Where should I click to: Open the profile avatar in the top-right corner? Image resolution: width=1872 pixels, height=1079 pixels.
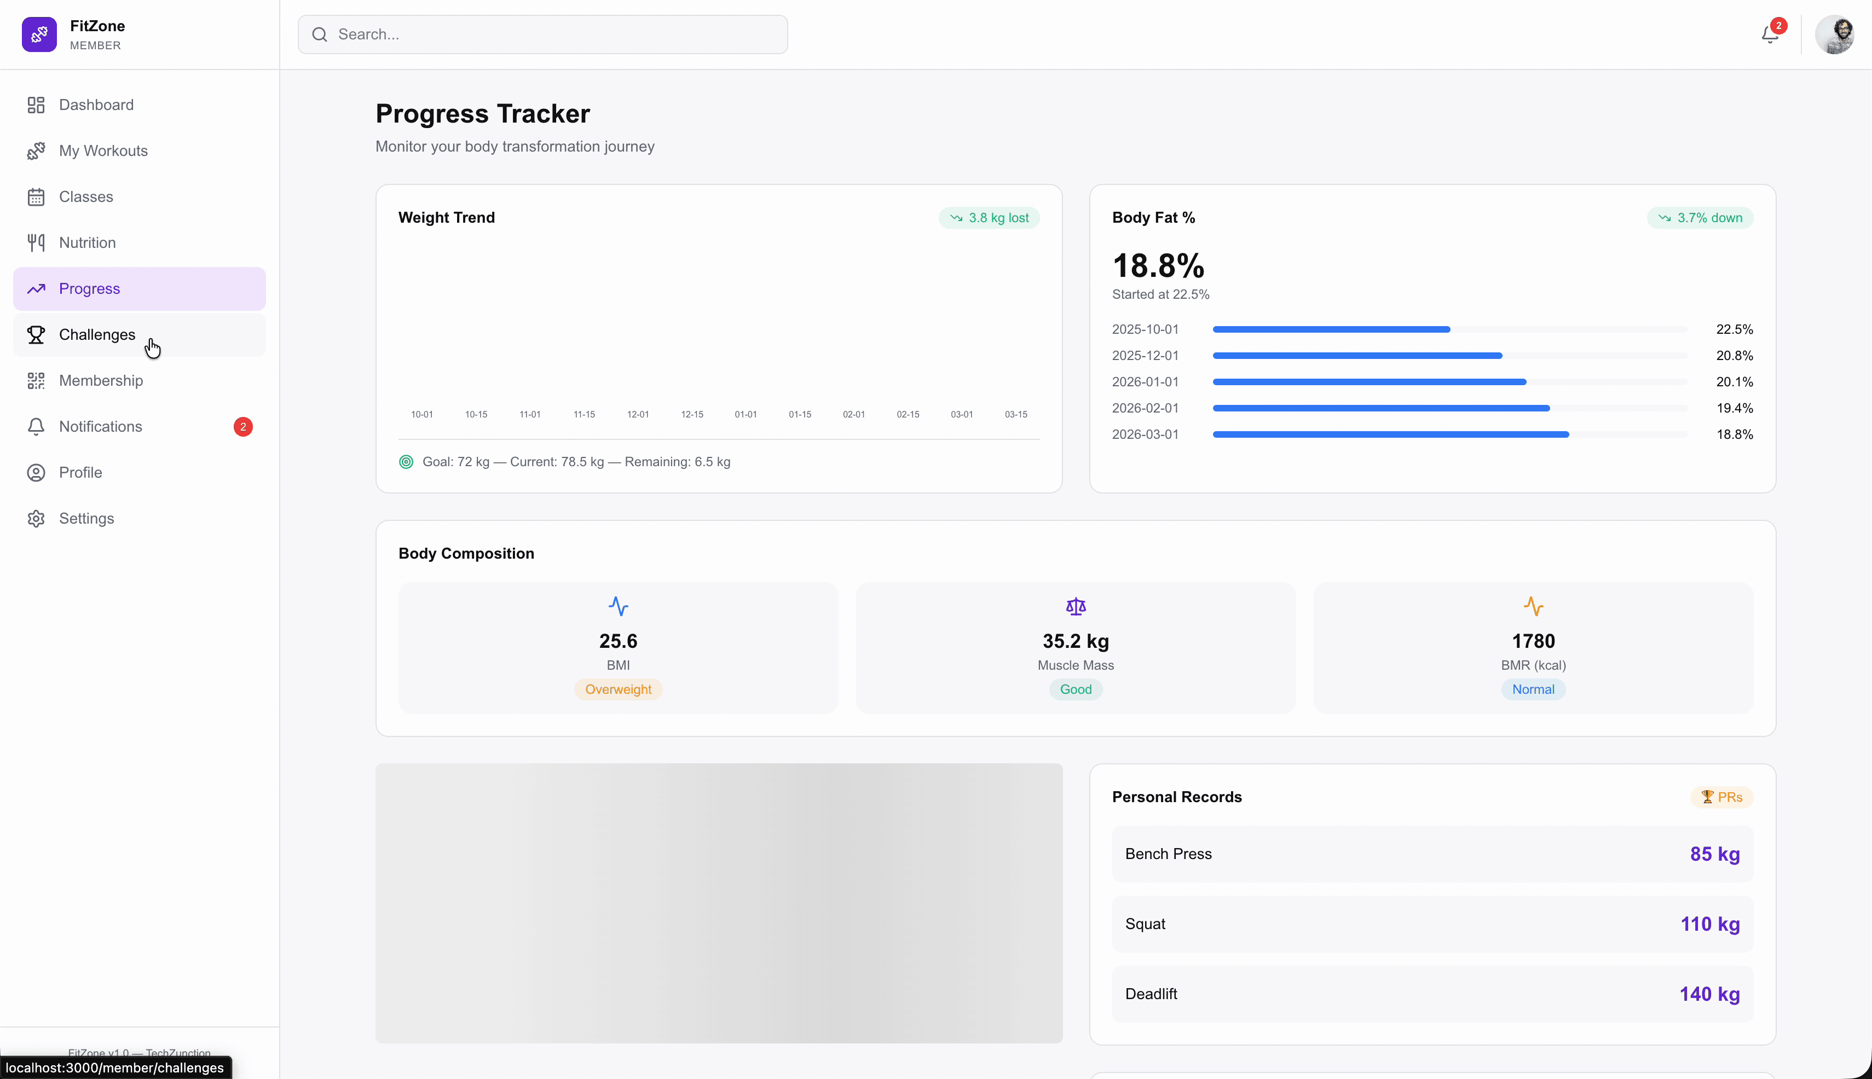point(1835,34)
